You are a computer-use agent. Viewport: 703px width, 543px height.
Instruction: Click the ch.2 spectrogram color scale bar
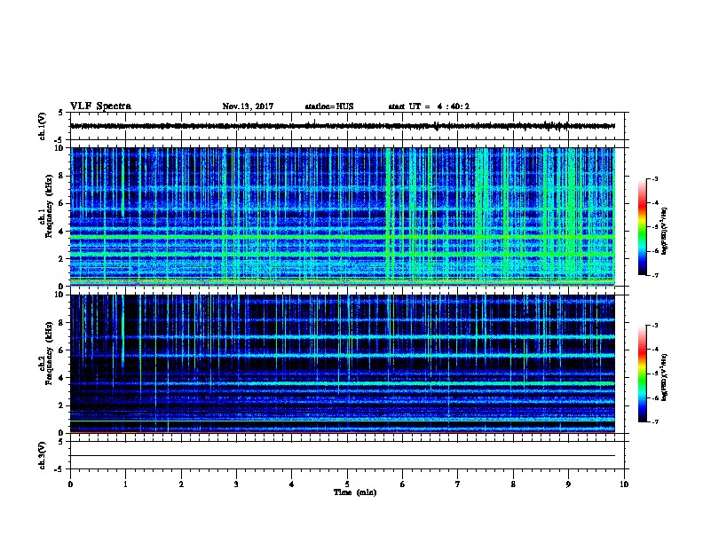click(642, 374)
